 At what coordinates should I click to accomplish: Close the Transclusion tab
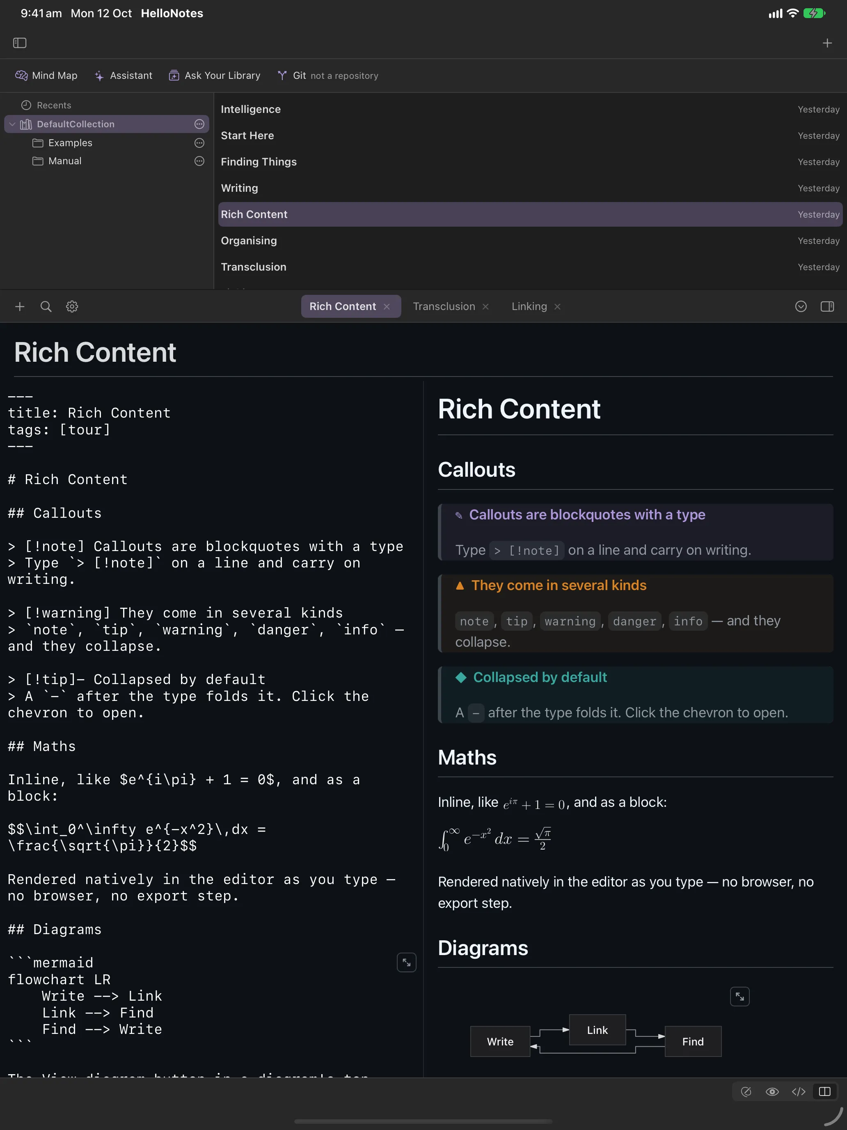485,306
